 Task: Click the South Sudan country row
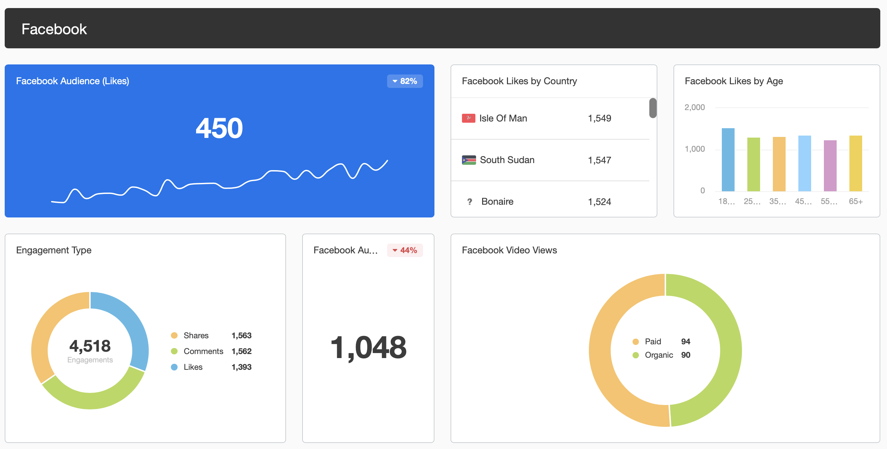point(550,160)
